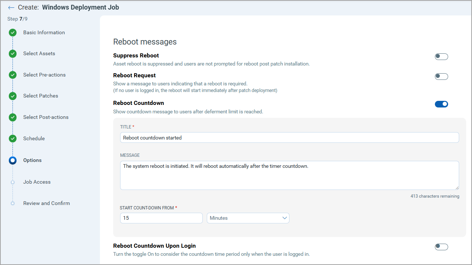Click the current Options step circle icon
The width and height of the screenshot is (472, 265).
(13, 160)
